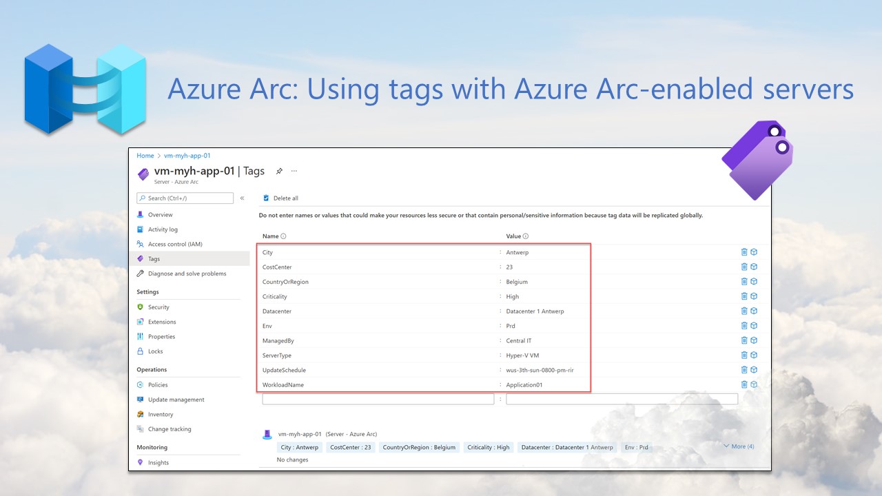Select the Locks padlock icon
Screen dimensions: 882x496
(142, 351)
